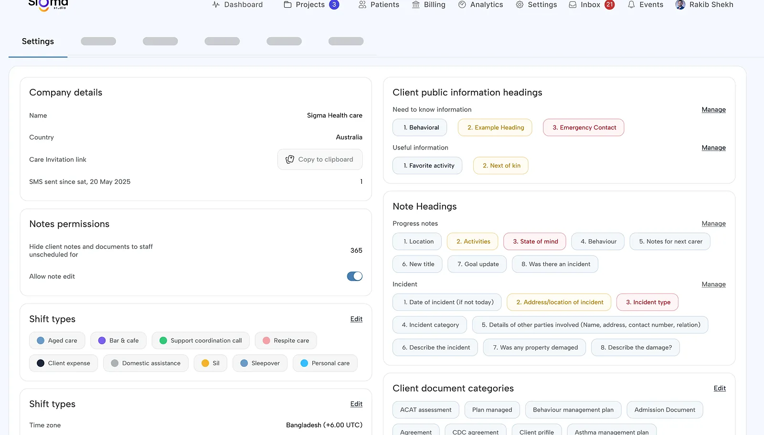Select the Settings tab
764x435 pixels.
tap(38, 42)
